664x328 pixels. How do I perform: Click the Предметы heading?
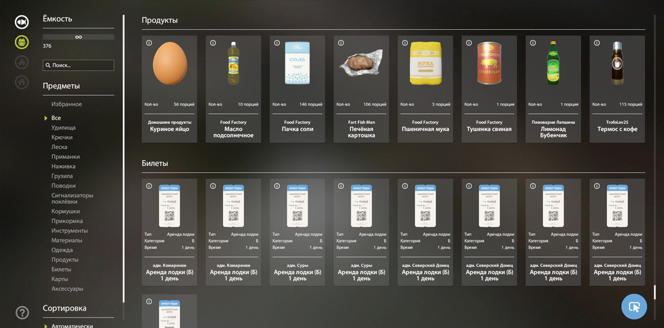point(62,86)
